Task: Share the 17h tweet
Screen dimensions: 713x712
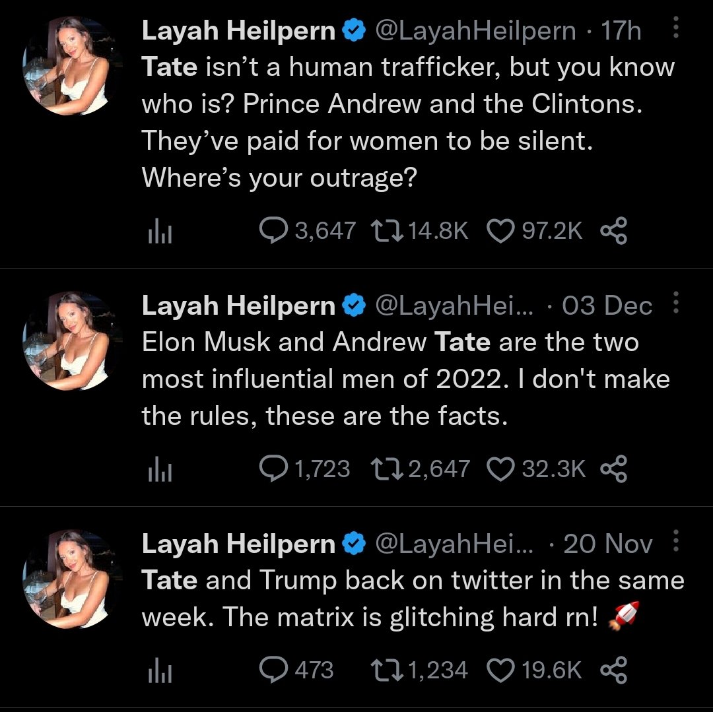Action: pos(614,231)
